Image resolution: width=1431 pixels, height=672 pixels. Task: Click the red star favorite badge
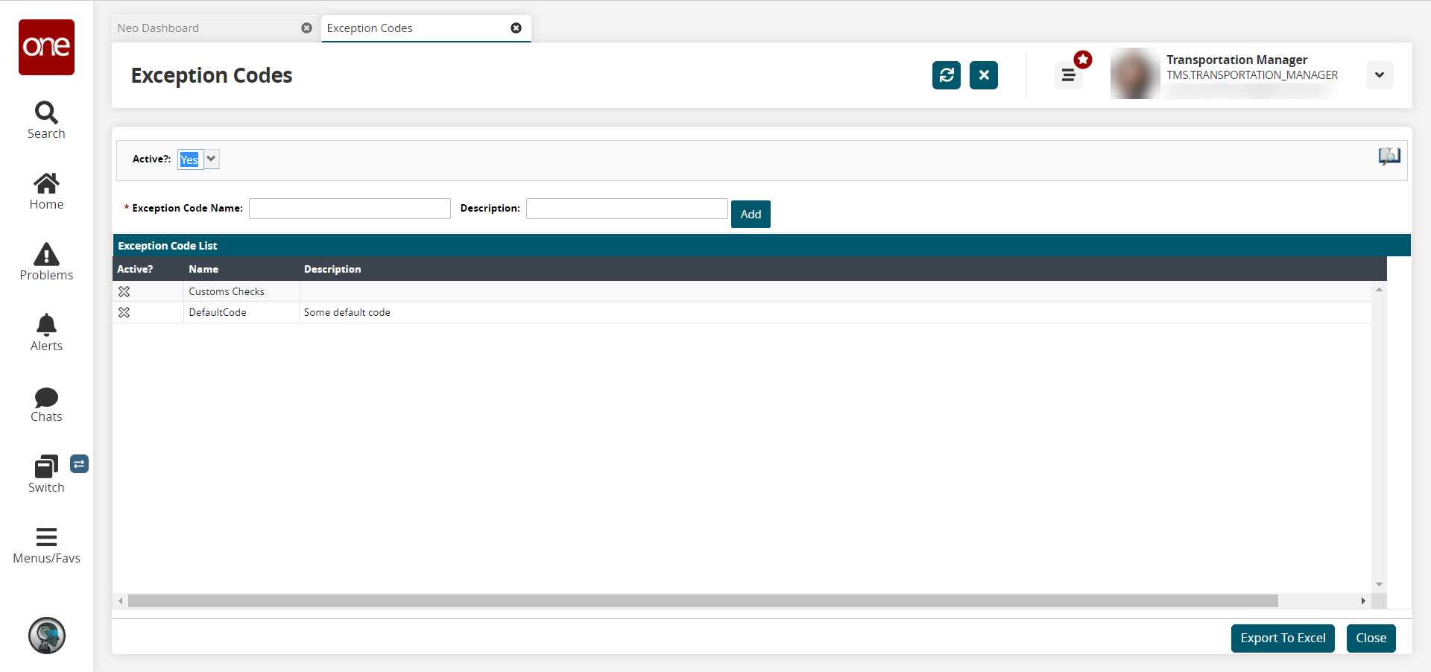(x=1083, y=60)
